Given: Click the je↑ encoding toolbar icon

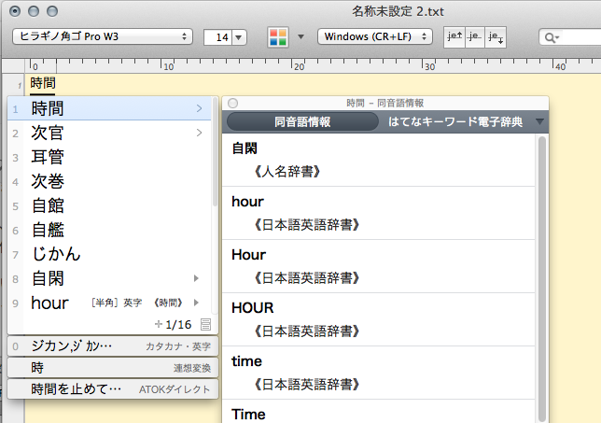Looking at the screenshot, I should pyautogui.click(x=454, y=36).
